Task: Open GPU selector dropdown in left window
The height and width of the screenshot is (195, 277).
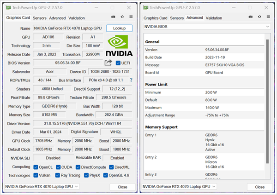Action: (42, 186)
